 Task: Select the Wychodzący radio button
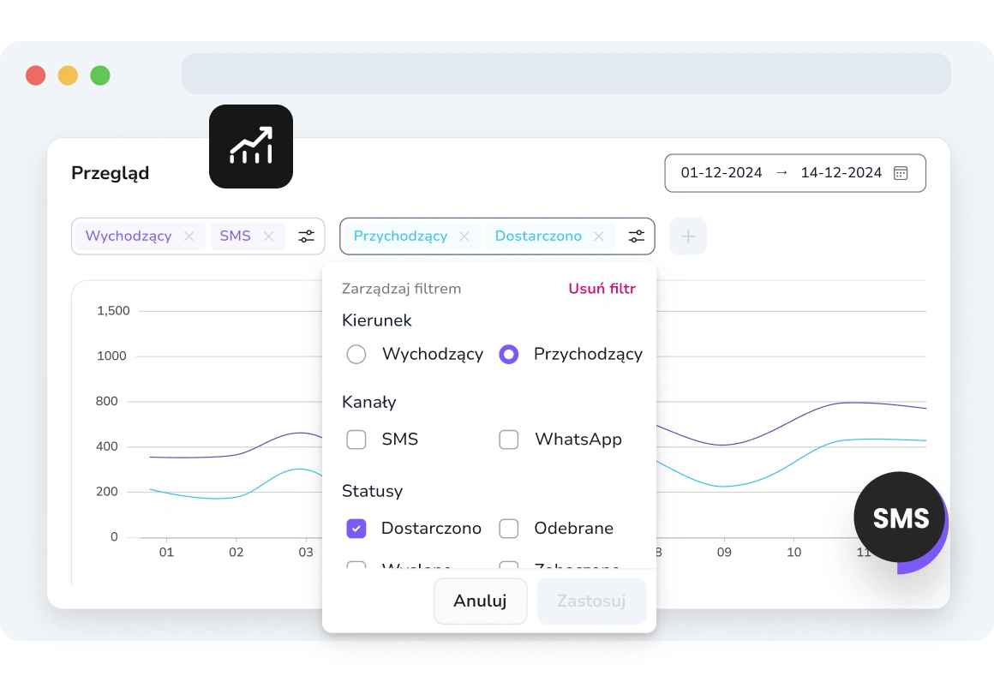[356, 355]
